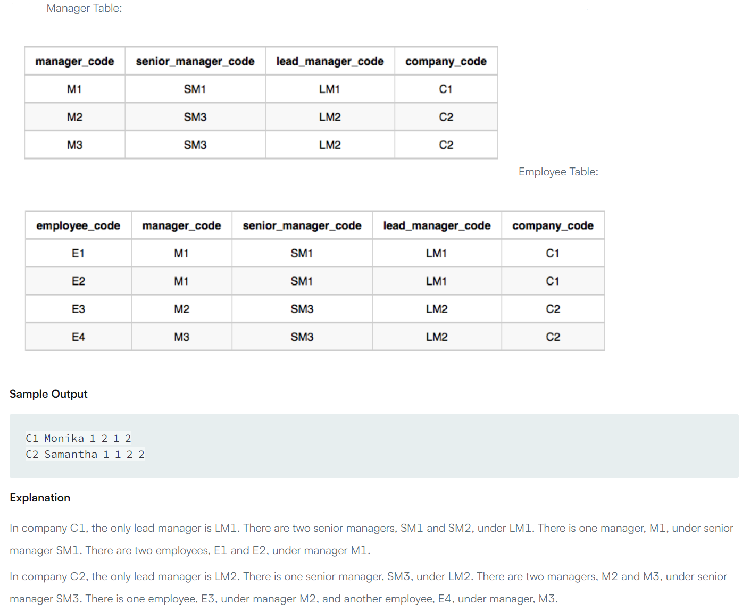Click the "Manager Table:" label
The height and width of the screenshot is (612, 742).
point(84,8)
